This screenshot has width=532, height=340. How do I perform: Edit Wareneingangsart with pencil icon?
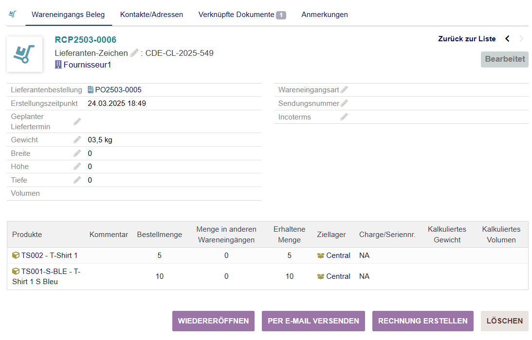pyautogui.click(x=344, y=90)
